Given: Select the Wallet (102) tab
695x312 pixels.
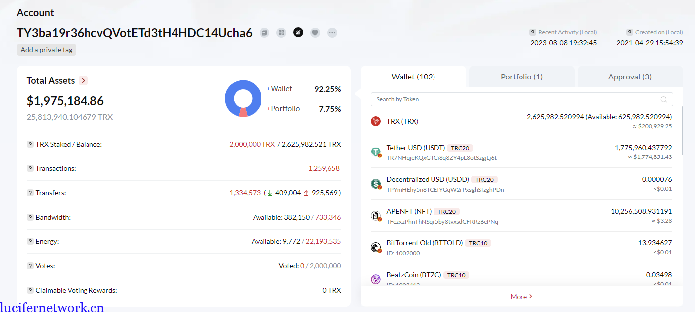Looking at the screenshot, I should tap(413, 77).
